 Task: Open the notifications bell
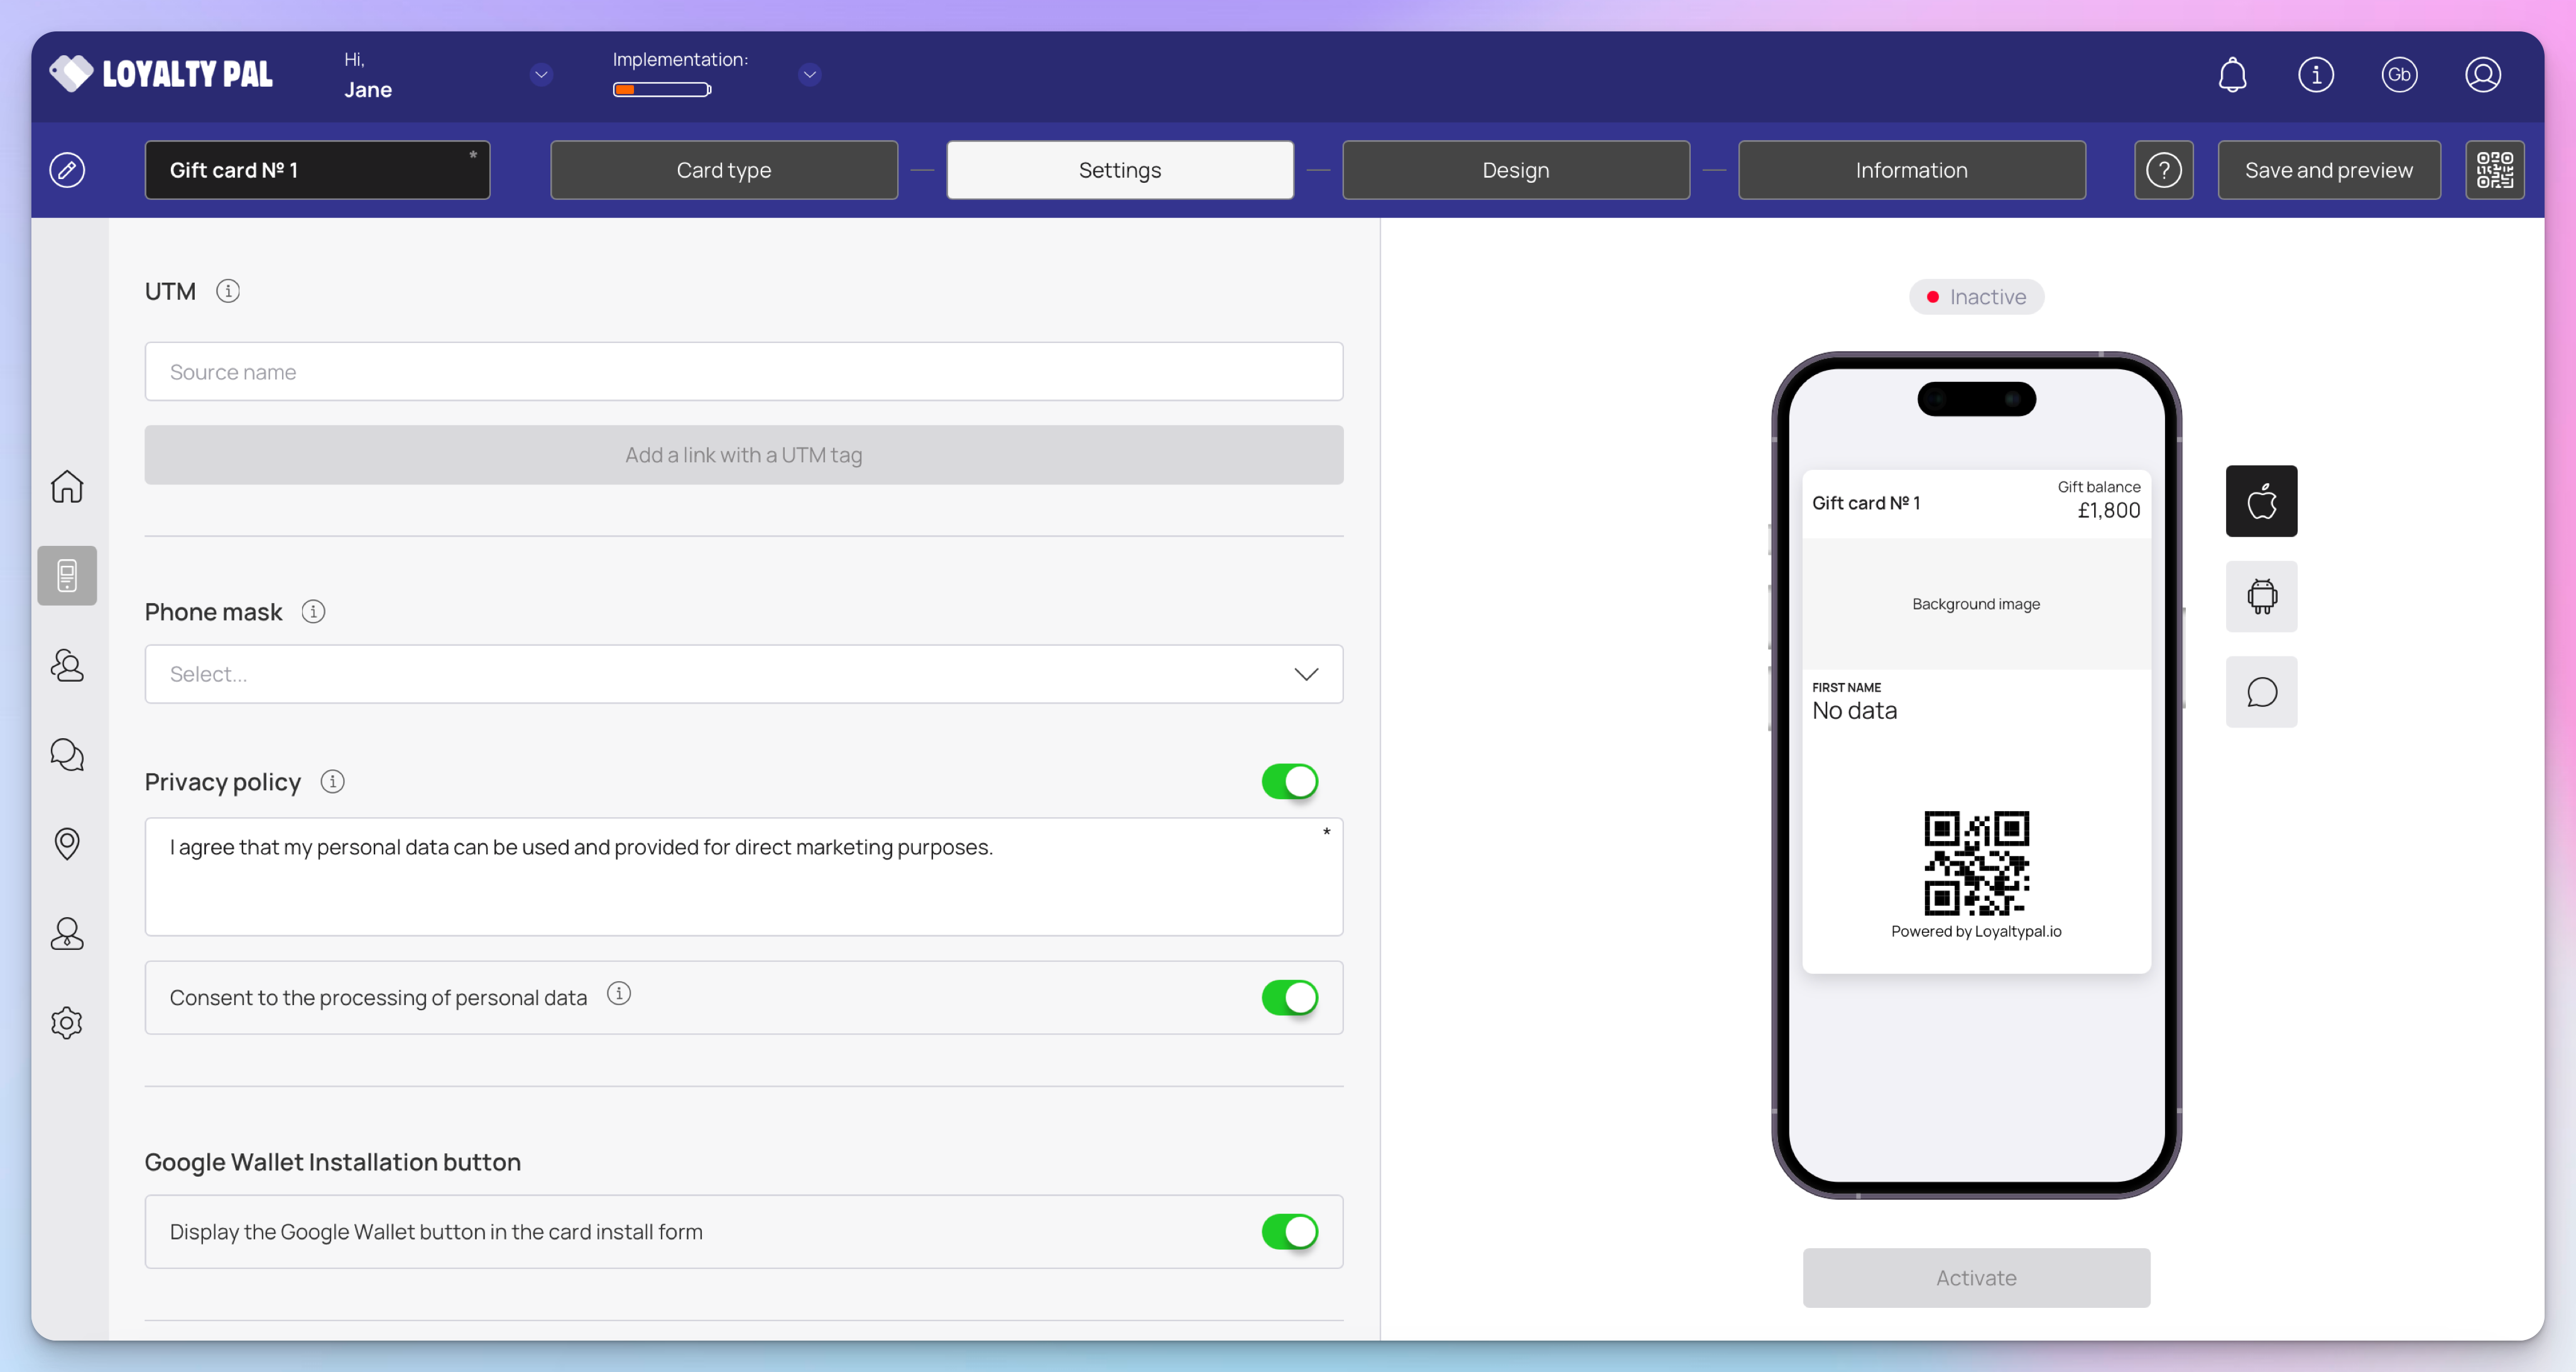point(2232,75)
